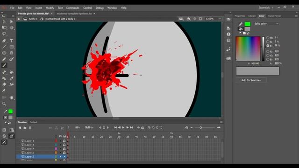Add a new layer folder
Image resolution: width=299 pixels, height=168 pixels.
click(25, 128)
